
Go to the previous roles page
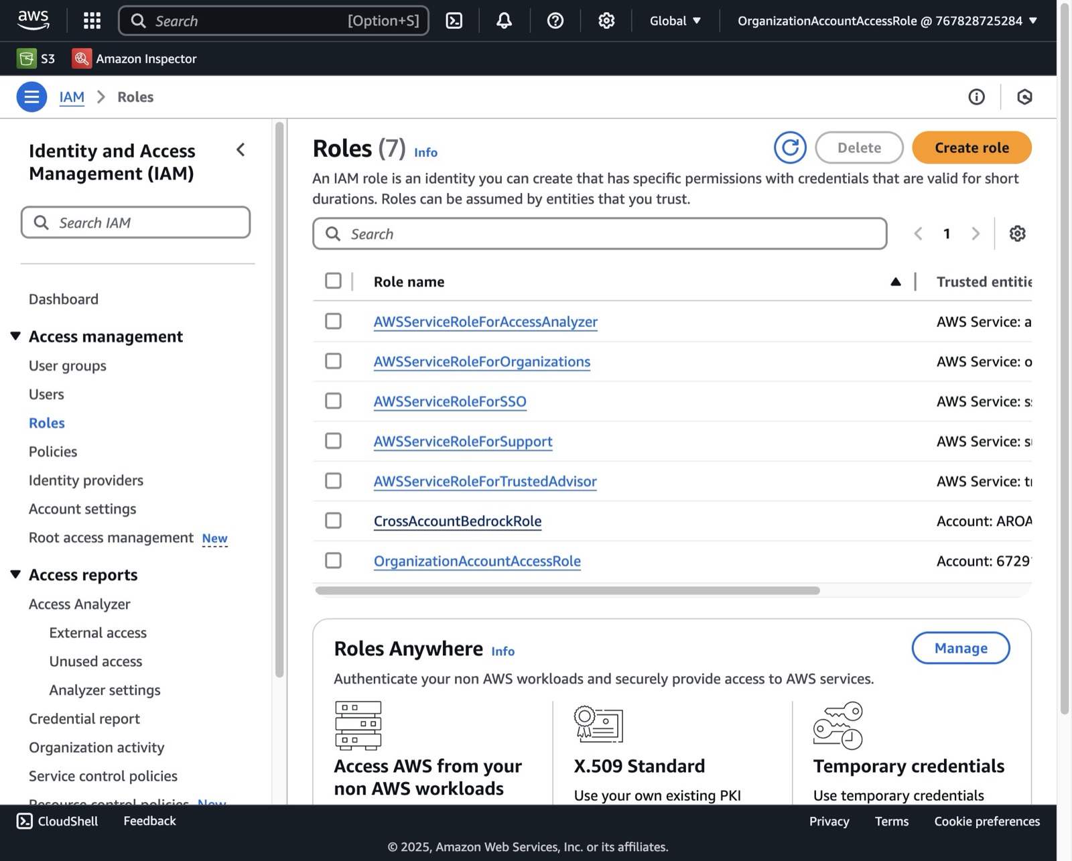tap(919, 233)
